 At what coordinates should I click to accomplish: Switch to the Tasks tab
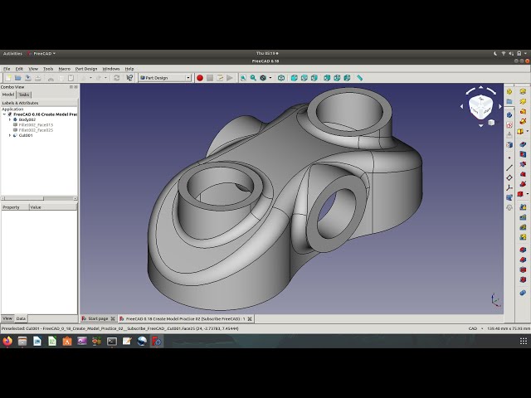click(x=24, y=95)
